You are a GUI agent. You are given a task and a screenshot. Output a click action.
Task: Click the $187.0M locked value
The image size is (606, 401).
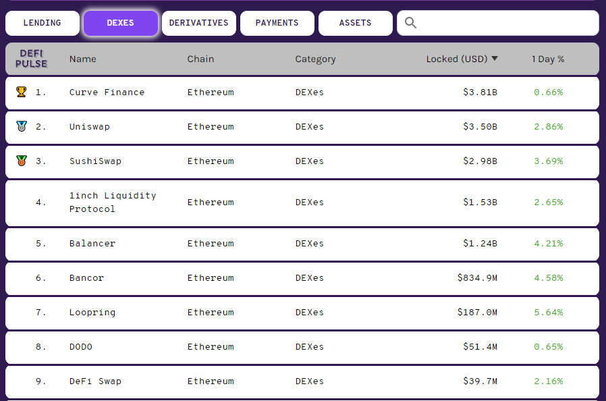tap(477, 312)
